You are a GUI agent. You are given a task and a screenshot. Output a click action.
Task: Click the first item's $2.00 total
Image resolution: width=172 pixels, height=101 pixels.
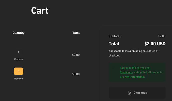pyautogui.click(x=76, y=55)
